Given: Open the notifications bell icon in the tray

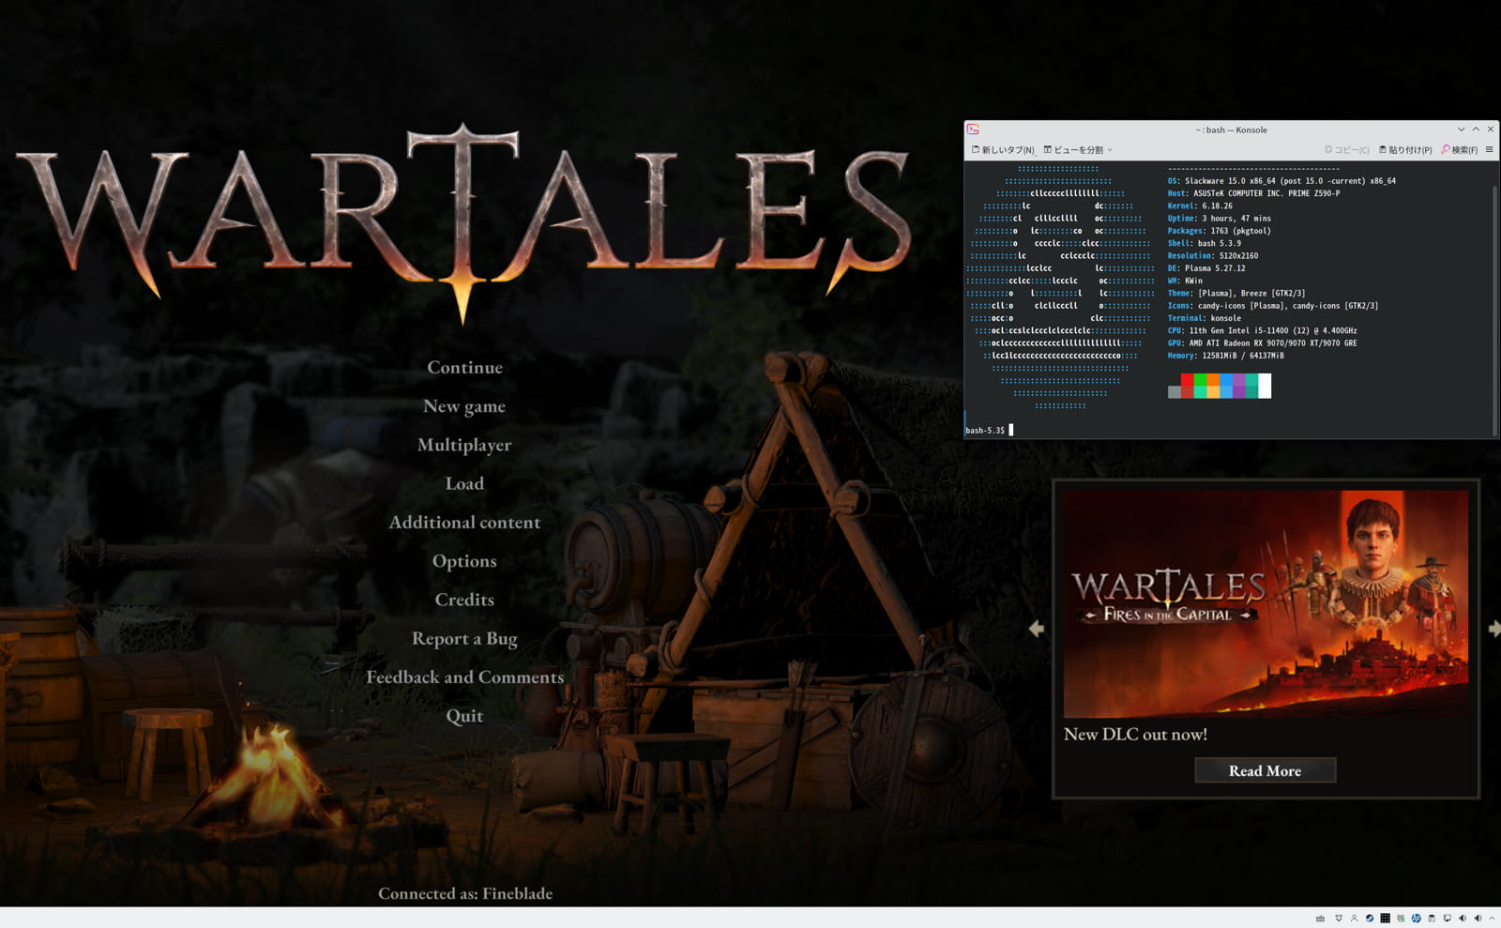Looking at the screenshot, I should [x=1339, y=918].
